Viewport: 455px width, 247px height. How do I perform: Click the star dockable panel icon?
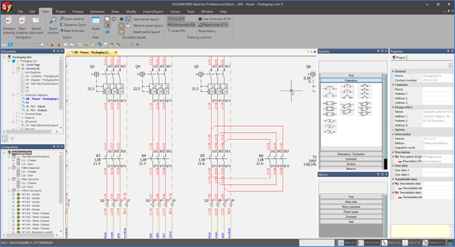122,32
